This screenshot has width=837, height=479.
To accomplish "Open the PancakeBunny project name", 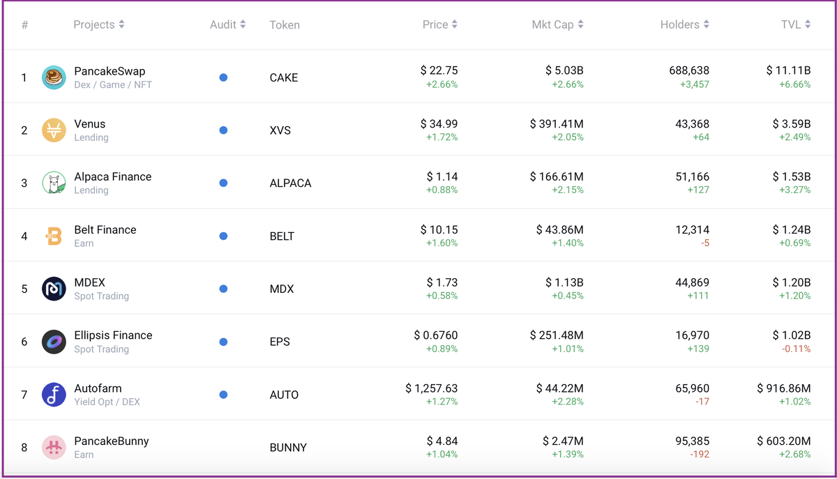I will pos(112,441).
